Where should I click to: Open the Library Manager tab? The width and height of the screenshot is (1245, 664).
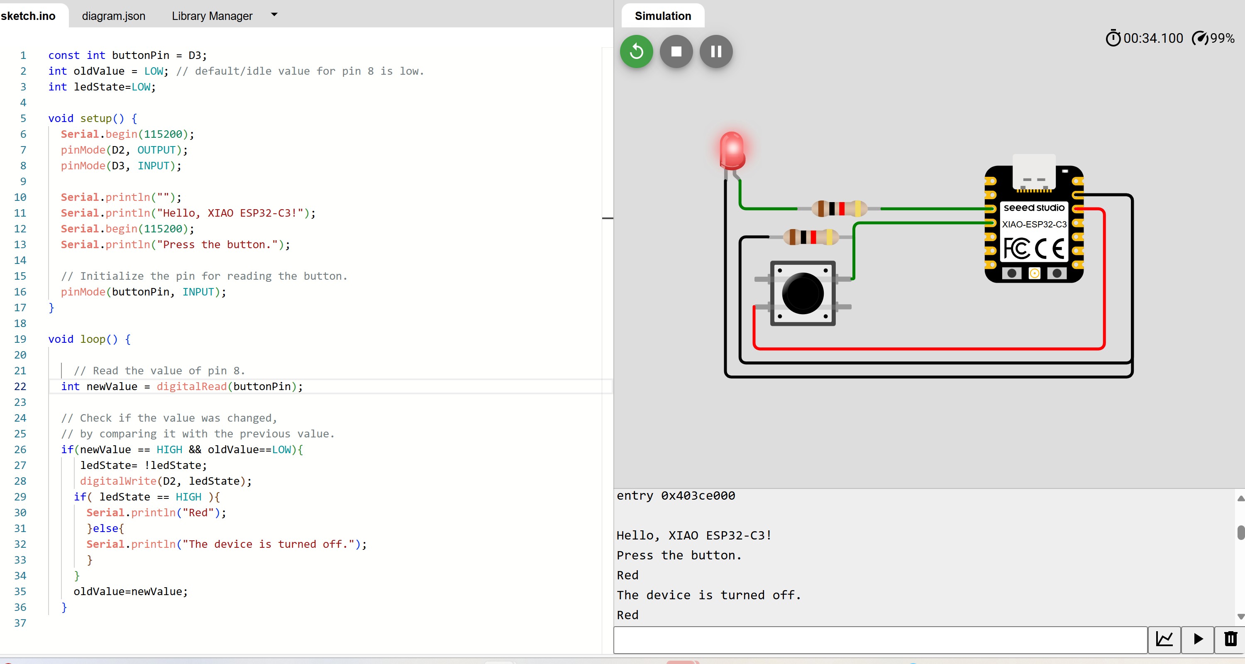[x=212, y=16]
